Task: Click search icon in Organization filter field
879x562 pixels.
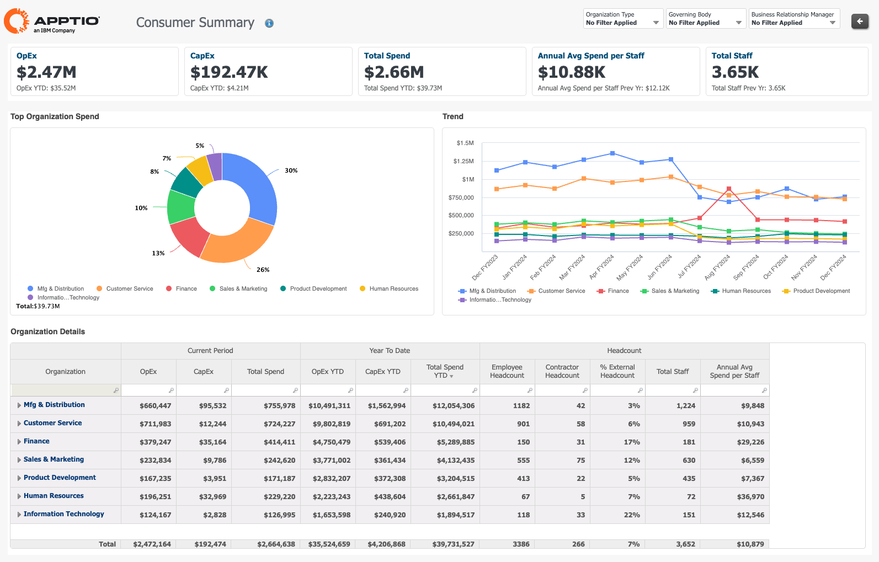Action: point(116,390)
